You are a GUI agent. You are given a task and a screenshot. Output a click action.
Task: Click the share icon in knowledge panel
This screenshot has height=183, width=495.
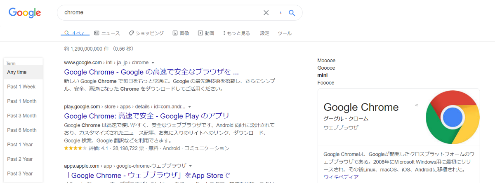pos(417,105)
